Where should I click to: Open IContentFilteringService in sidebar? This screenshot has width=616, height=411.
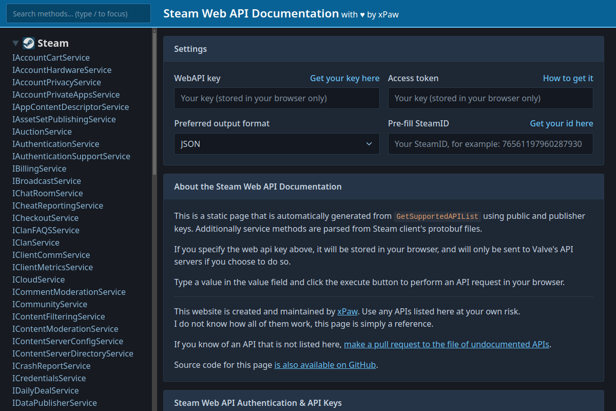point(59,316)
